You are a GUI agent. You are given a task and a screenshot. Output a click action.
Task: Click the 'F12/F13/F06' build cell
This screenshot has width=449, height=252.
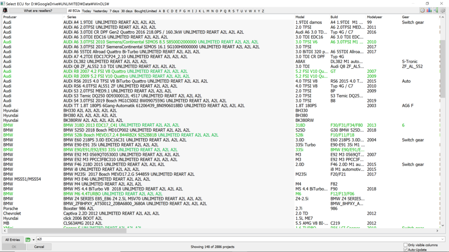[342, 194]
